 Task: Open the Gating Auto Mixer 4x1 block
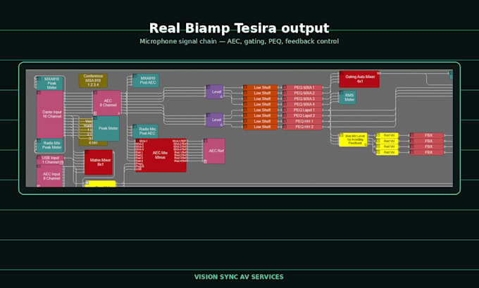(x=359, y=80)
